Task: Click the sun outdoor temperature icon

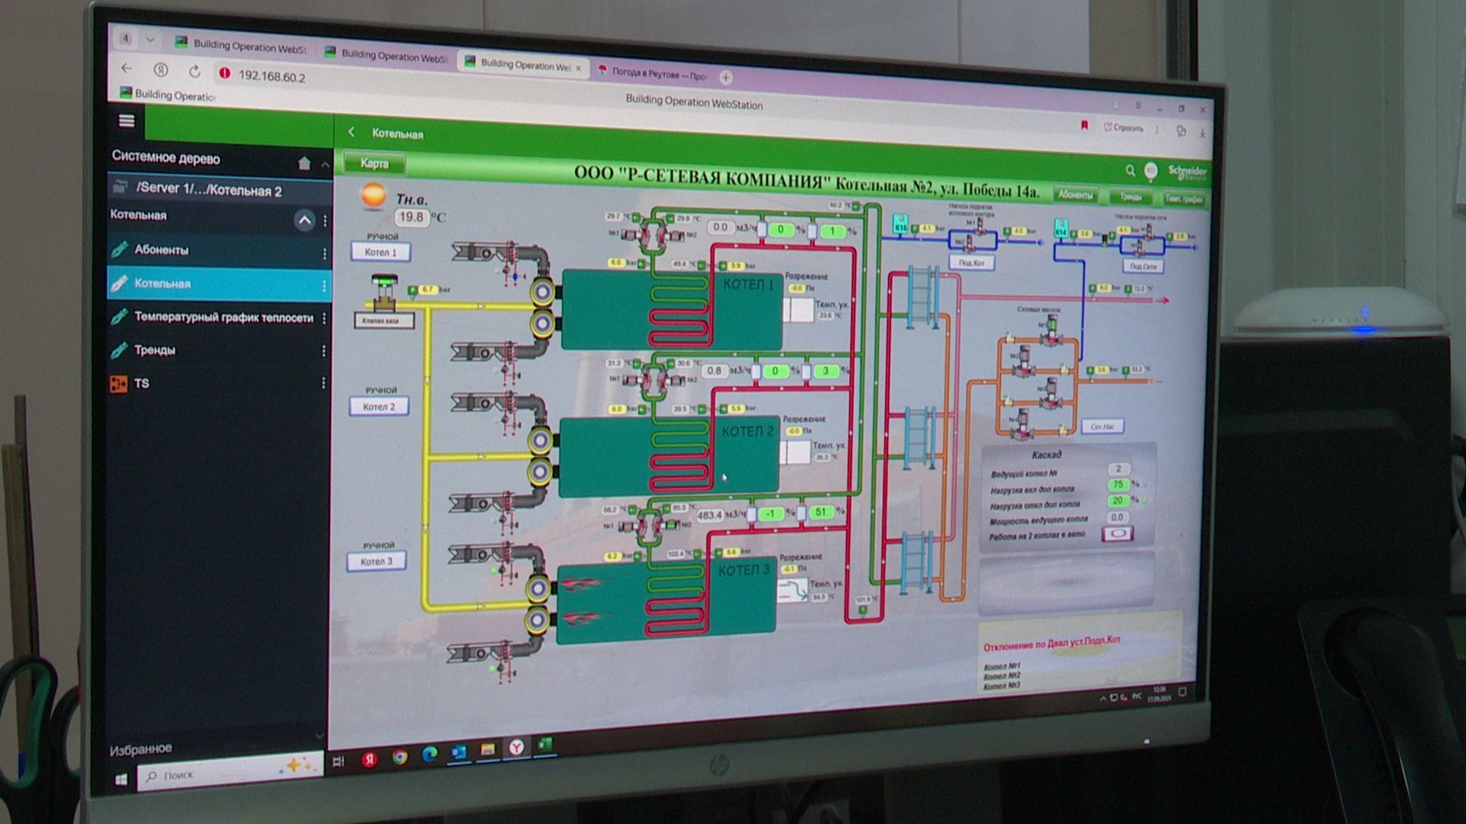Action: click(373, 195)
